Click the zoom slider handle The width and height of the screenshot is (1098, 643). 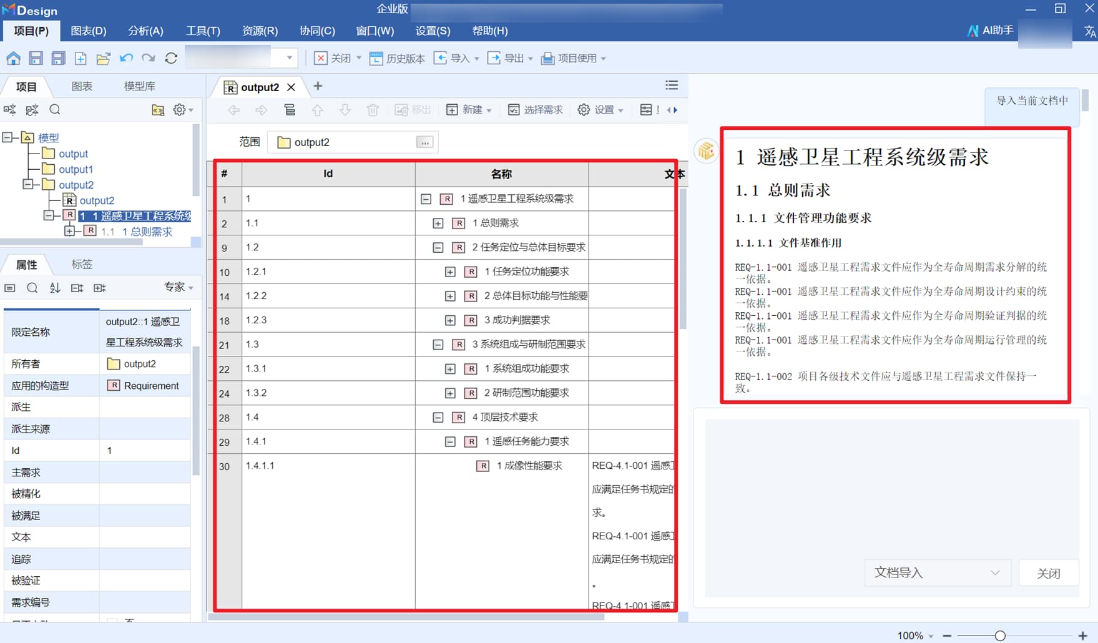(1000, 636)
